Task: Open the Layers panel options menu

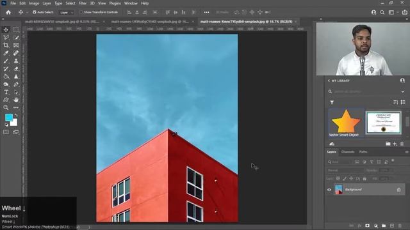Action: tap(407, 152)
